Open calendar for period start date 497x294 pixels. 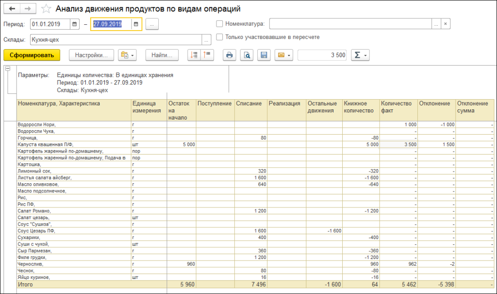pos(74,23)
